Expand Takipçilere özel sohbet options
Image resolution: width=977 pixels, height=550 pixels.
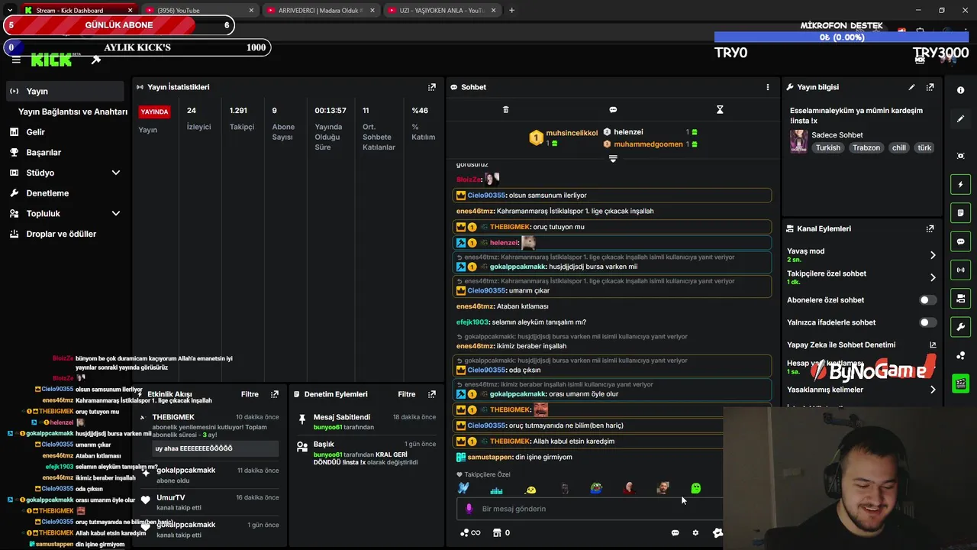click(933, 277)
